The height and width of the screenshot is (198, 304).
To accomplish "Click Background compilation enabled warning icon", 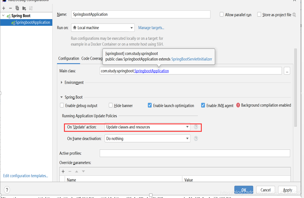I will tap(238, 105).
